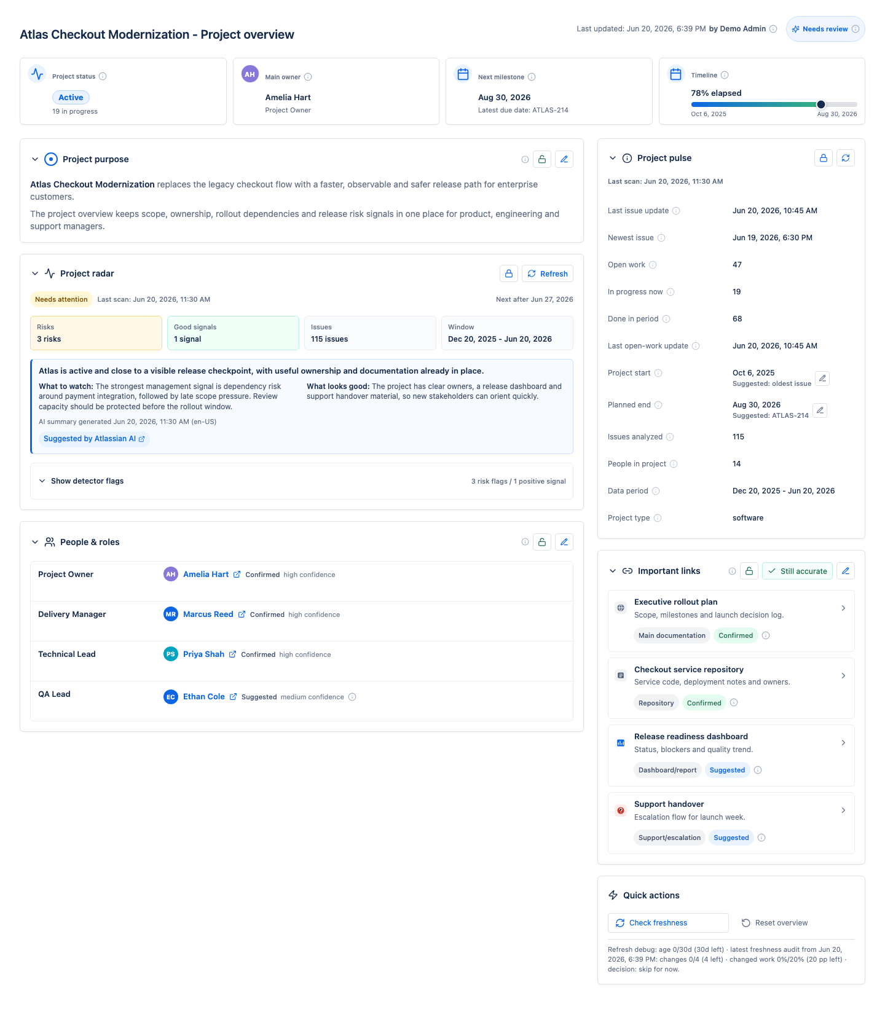Select the Window date range tile

(x=507, y=333)
